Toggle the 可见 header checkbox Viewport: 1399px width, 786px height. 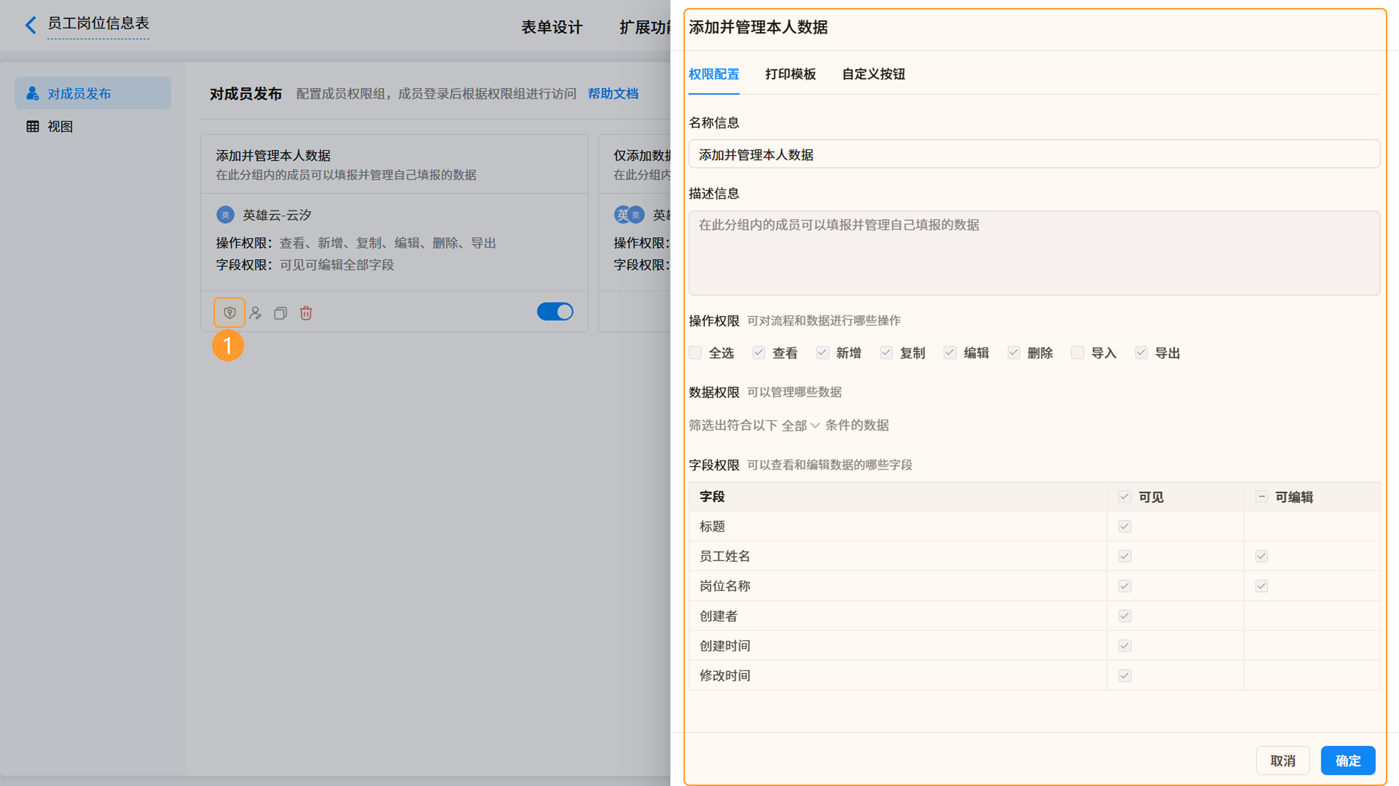pyautogui.click(x=1125, y=497)
